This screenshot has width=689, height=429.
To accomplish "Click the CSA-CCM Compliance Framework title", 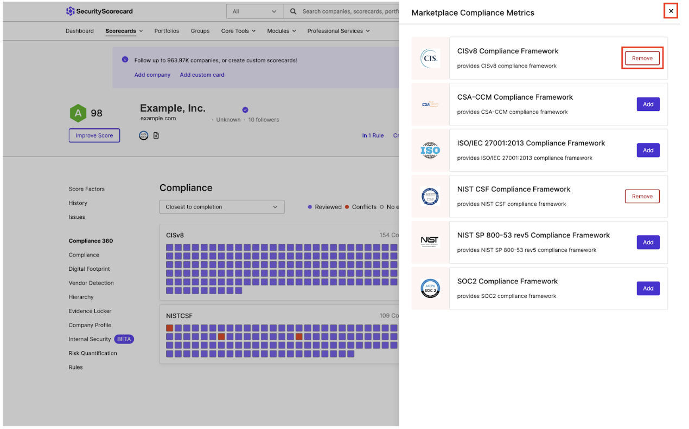I will click(515, 97).
